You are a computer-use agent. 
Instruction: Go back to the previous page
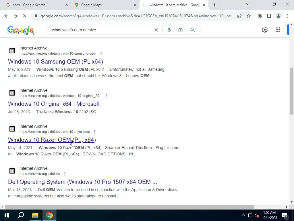pyautogui.click(x=6, y=16)
